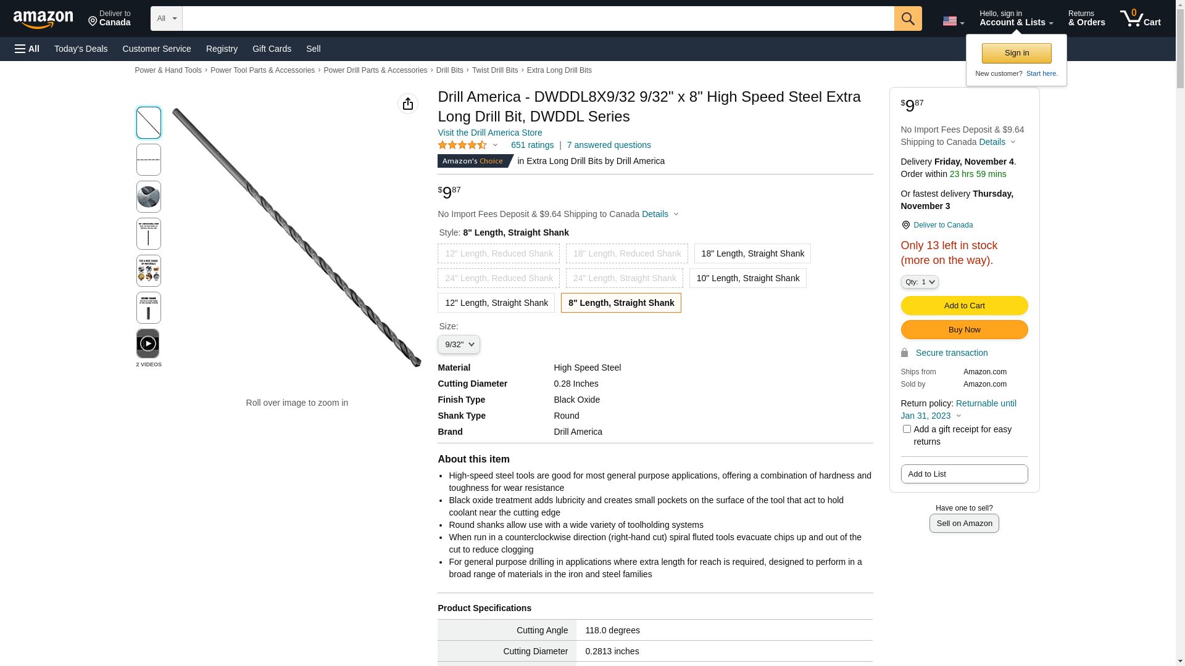Image resolution: width=1185 pixels, height=666 pixels.
Task: Open the All hamburger menu icon
Action: coord(27,49)
